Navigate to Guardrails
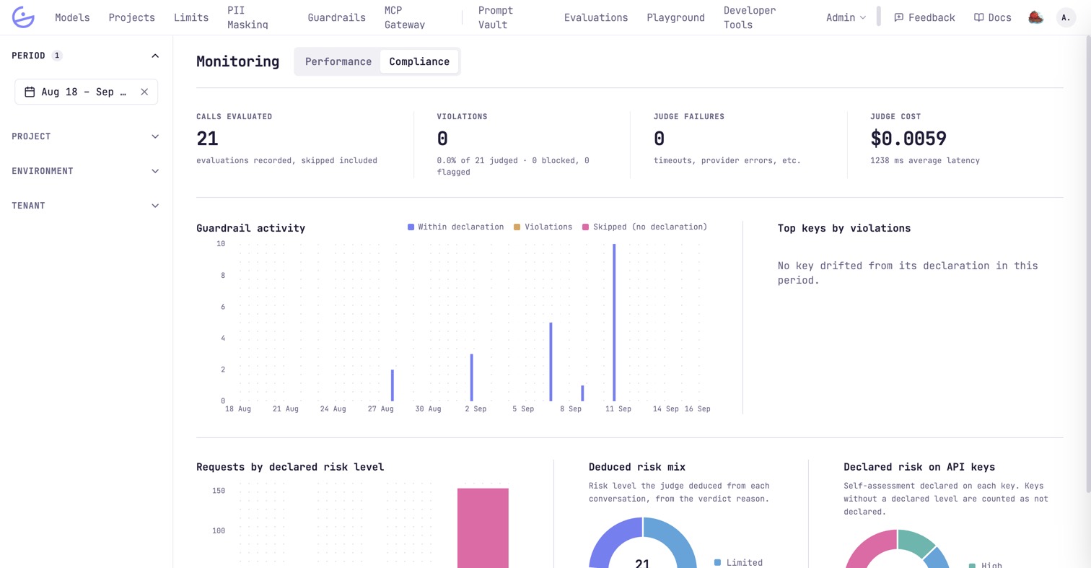This screenshot has height=568, width=1091. click(x=337, y=17)
